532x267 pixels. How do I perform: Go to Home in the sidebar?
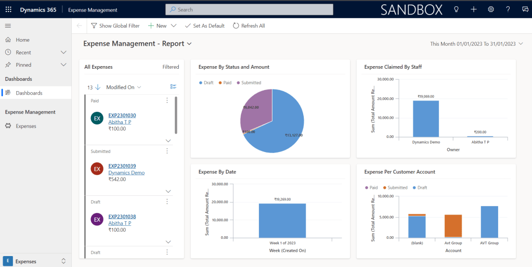22,40
